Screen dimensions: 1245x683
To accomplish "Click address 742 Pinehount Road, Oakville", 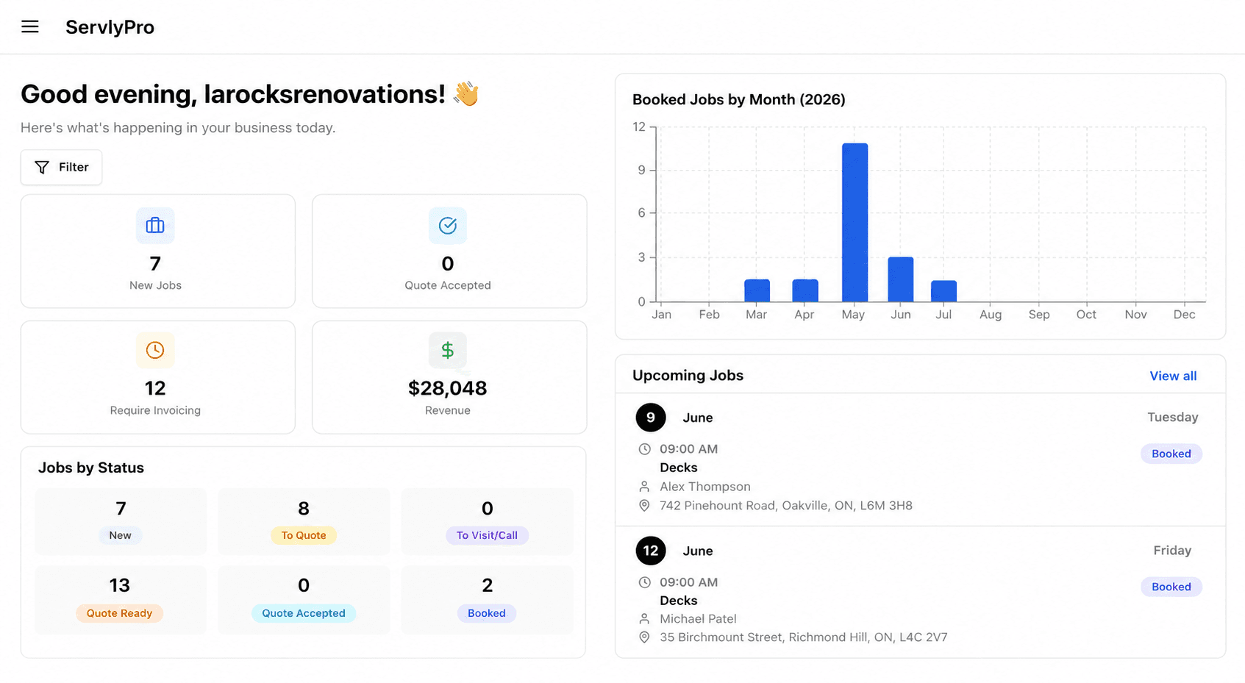I will pyautogui.click(x=786, y=506).
